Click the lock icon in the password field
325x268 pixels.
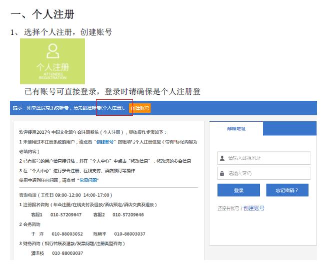tap(222, 173)
